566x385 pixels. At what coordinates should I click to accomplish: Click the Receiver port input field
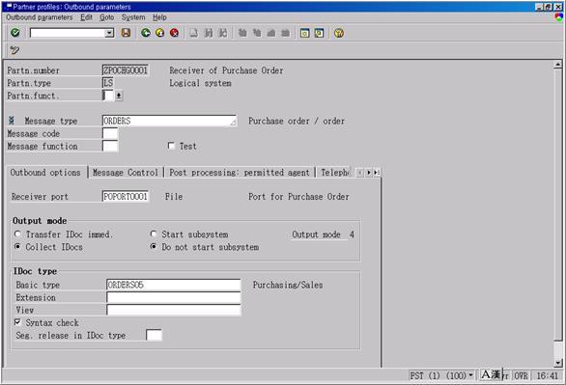[126, 197]
